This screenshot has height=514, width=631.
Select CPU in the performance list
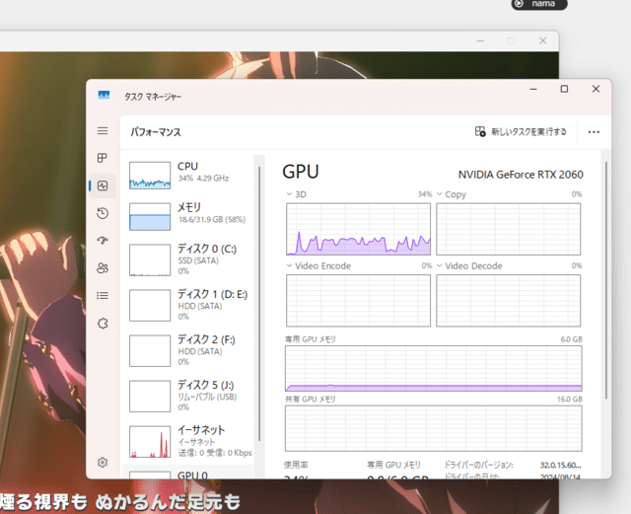pos(187,175)
